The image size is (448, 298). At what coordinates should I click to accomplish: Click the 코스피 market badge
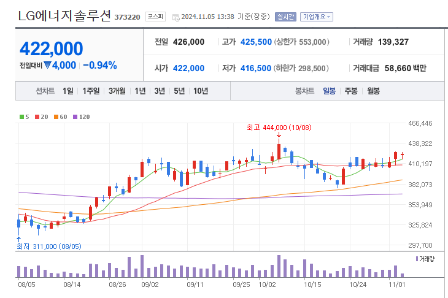tap(155, 17)
